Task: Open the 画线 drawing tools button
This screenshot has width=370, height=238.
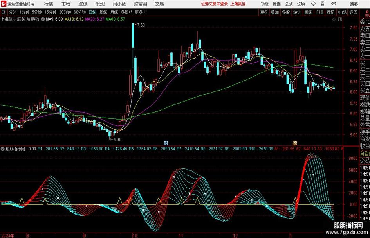Action: coord(308,12)
